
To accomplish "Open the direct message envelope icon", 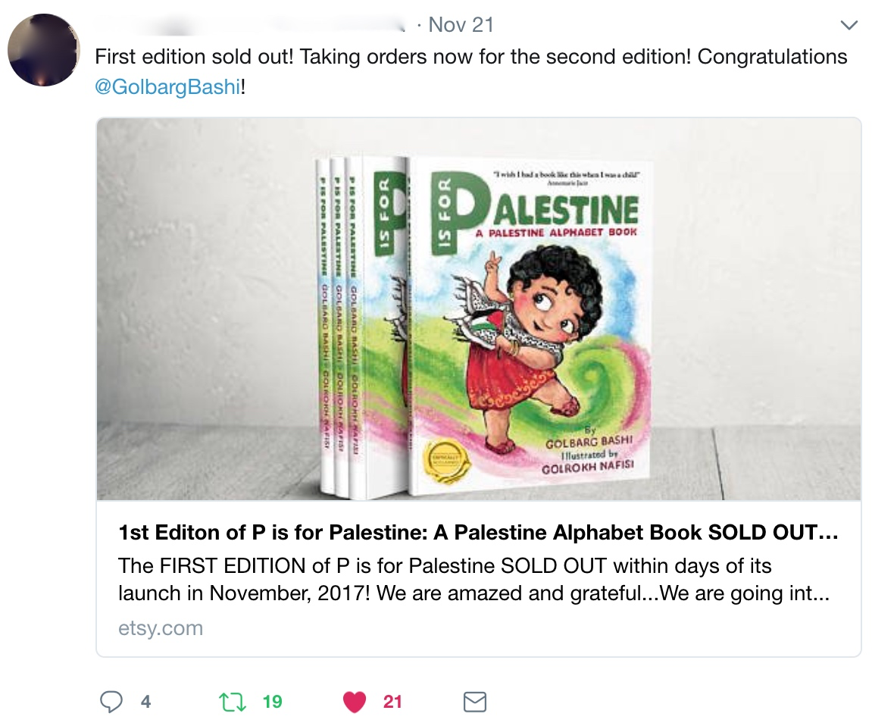I will point(474,702).
